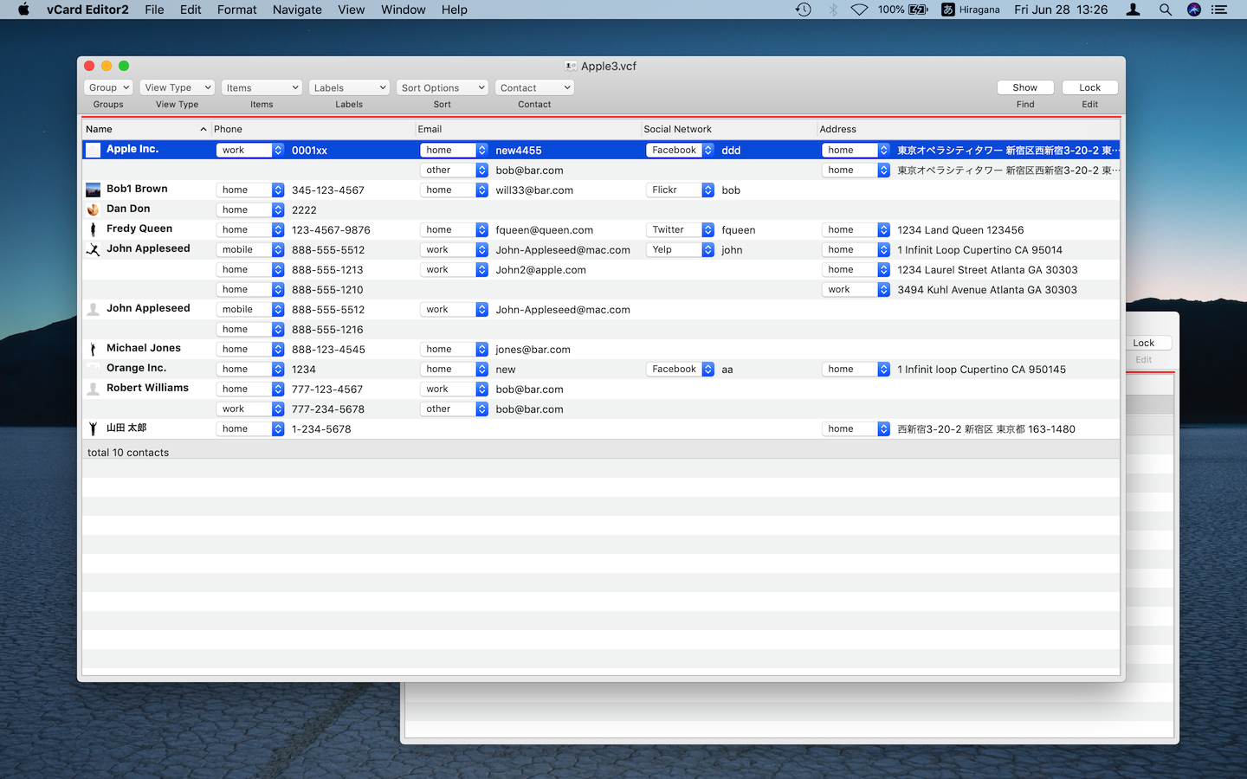
Task: Switch the Hiragana input source
Action: pyautogui.click(x=970, y=10)
